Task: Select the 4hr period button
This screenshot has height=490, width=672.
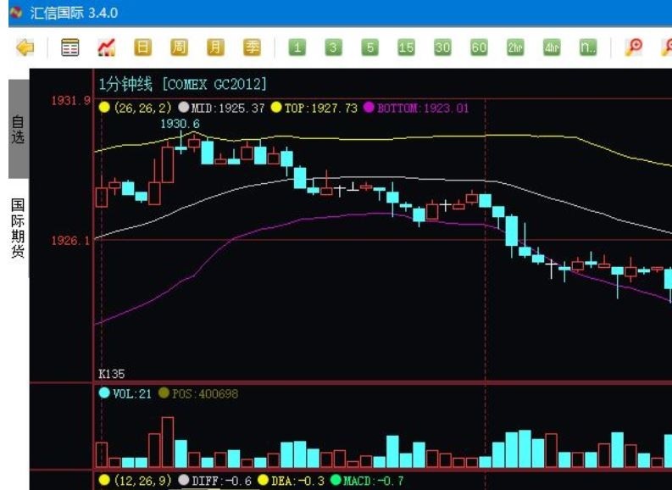Action: point(552,47)
